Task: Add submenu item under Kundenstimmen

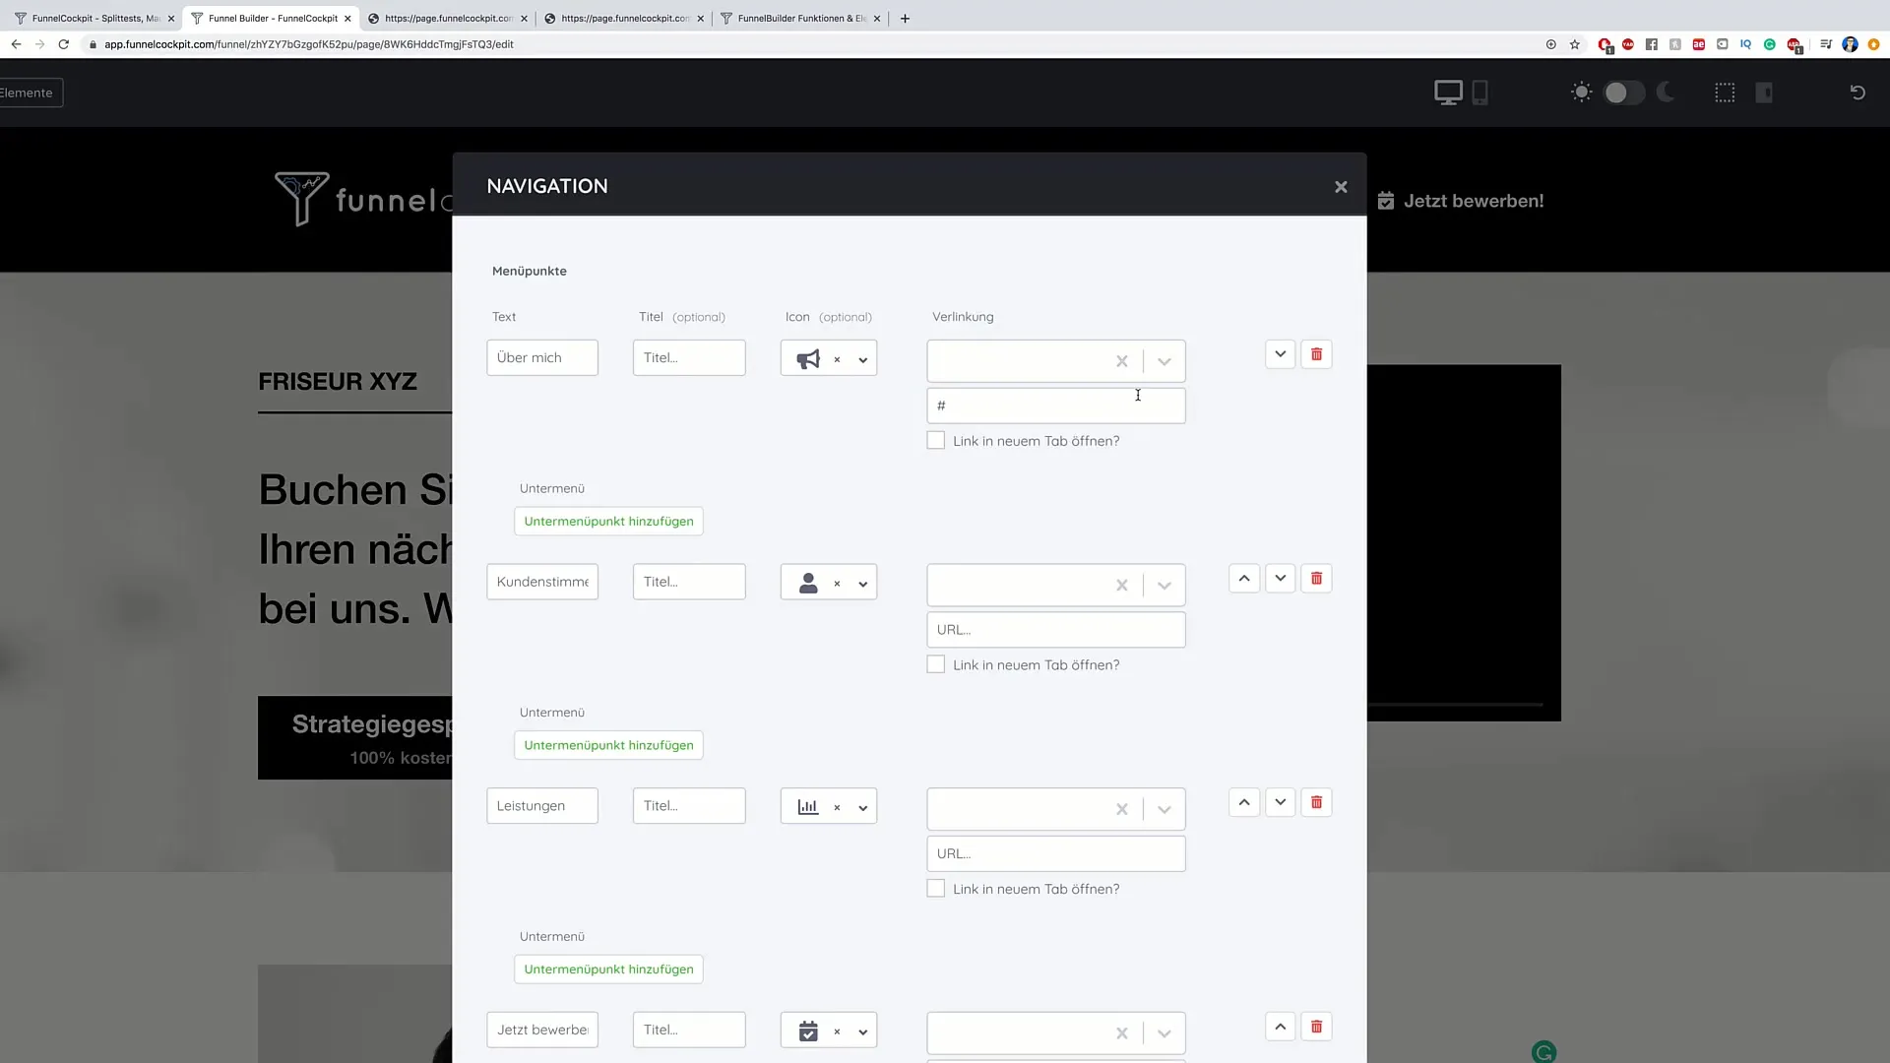Action: (x=608, y=745)
